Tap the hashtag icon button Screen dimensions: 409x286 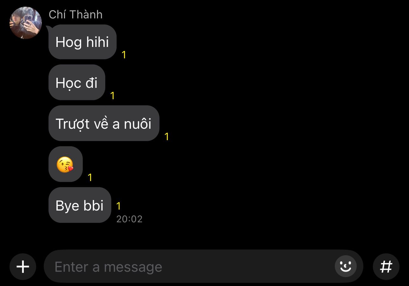click(386, 267)
